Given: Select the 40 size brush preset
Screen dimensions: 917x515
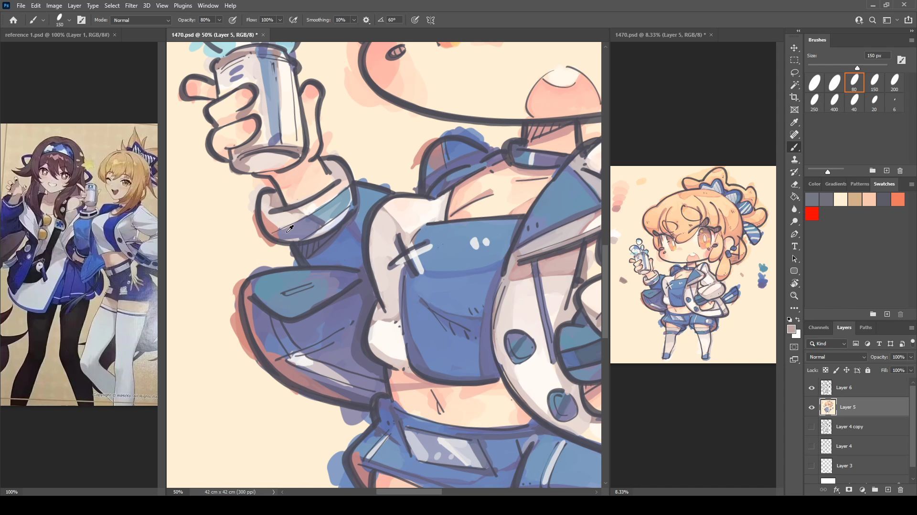Looking at the screenshot, I should point(854,103).
